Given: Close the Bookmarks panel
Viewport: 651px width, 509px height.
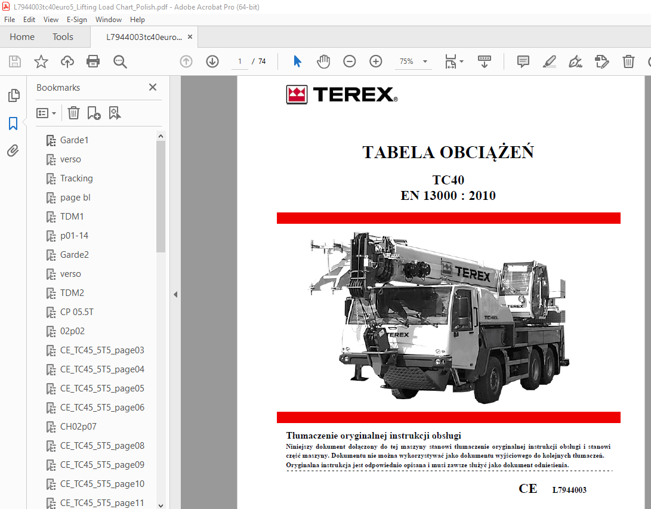Looking at the screenshot, I should 153,87.
